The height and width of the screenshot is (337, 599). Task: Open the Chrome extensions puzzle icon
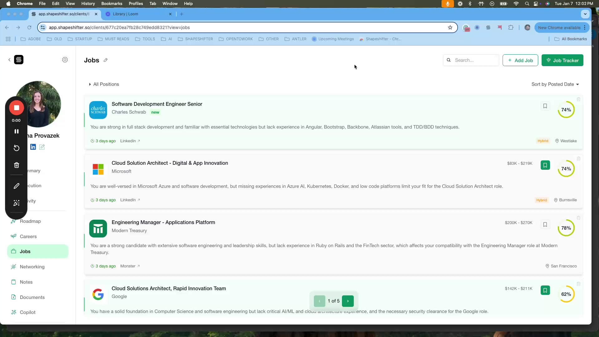(x=511, y=27)
